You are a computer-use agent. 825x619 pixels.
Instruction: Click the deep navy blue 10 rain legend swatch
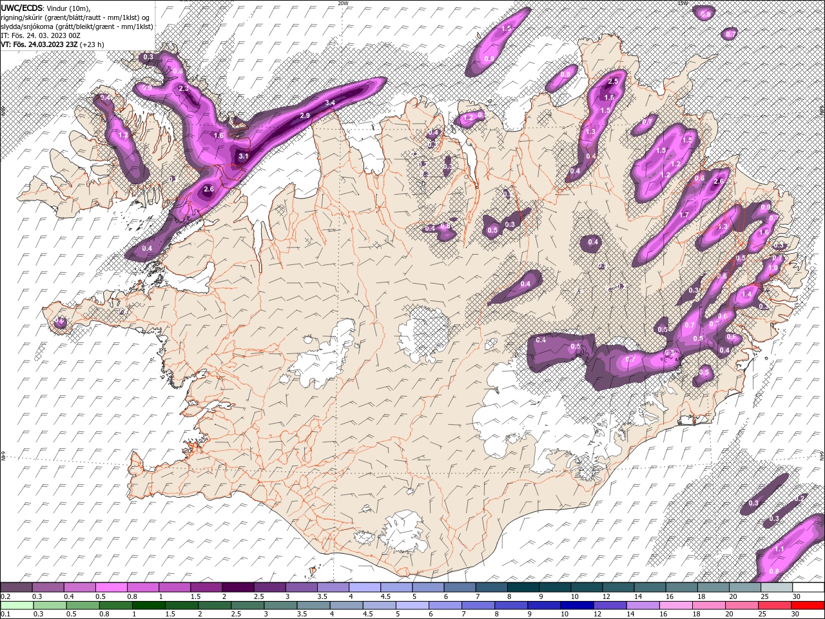[x=576, y=605]
